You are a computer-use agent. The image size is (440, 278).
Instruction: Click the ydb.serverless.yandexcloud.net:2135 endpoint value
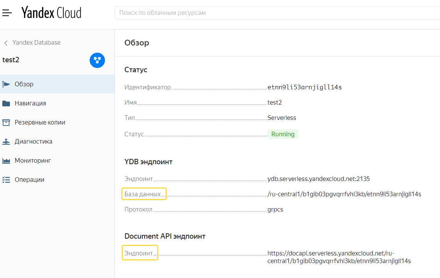[x=319, y=179]
